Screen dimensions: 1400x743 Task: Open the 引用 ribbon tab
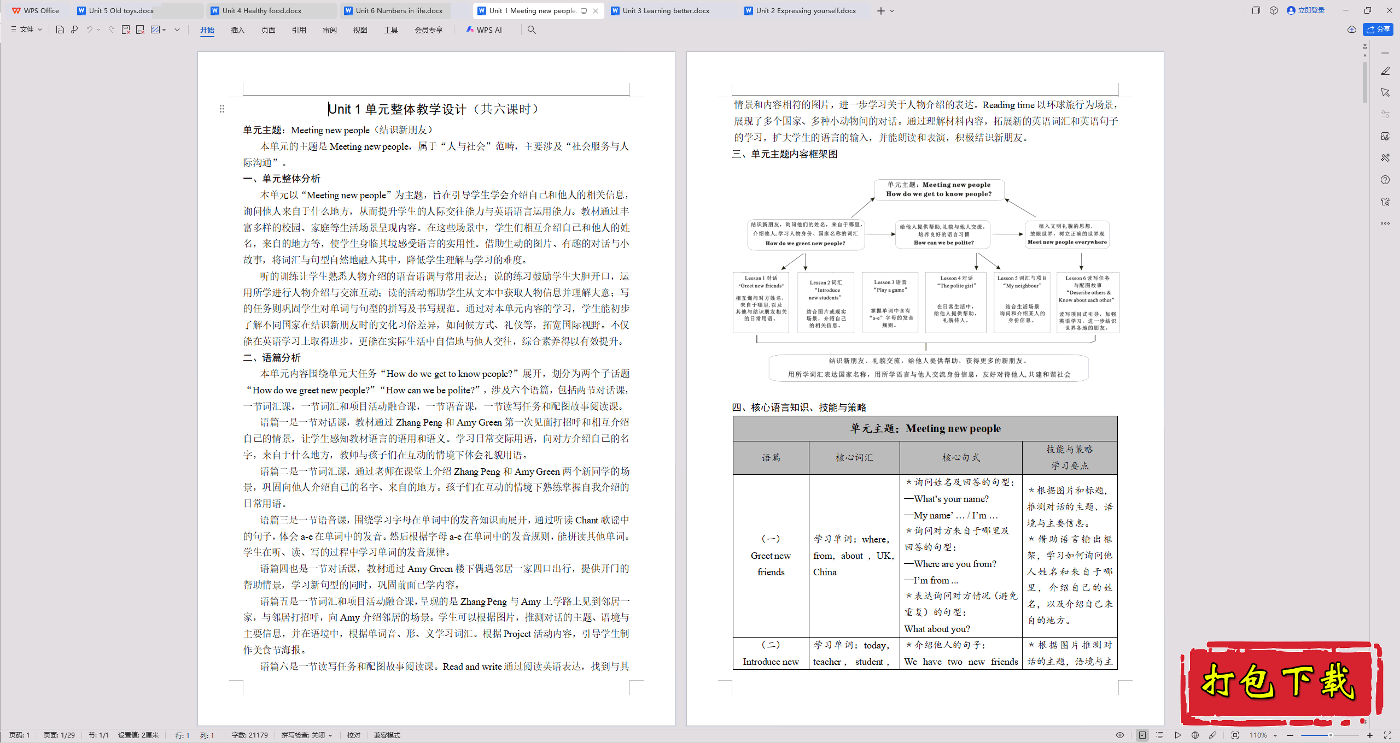pyautogui.click(x=299, y=30)
